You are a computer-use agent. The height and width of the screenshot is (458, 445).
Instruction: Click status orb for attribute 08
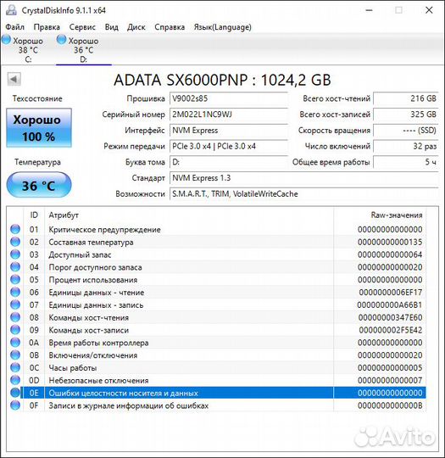15,317
